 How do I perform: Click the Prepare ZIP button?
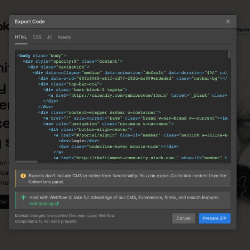tap(214, 218)
